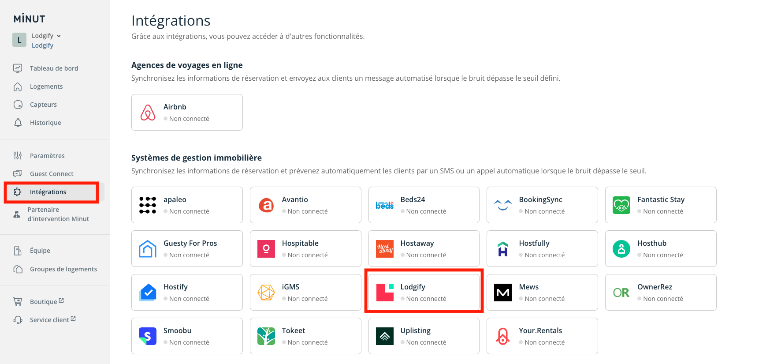Select Guest Connect in the sidebar
This screenshot has width=770, height=364.
tap(52, 174)
